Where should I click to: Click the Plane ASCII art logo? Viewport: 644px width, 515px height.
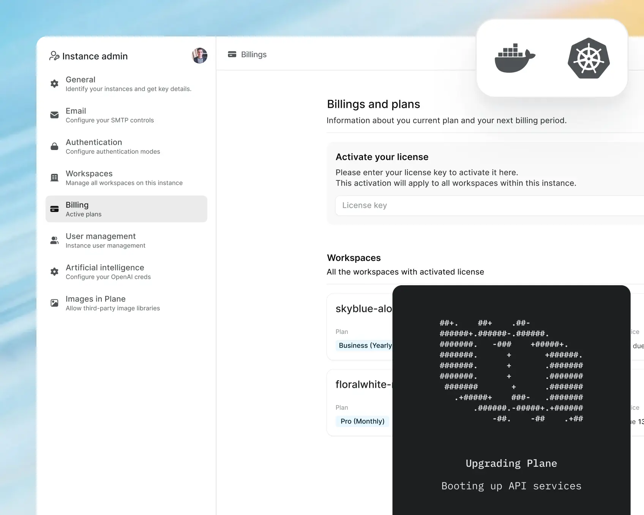(511, 371)
